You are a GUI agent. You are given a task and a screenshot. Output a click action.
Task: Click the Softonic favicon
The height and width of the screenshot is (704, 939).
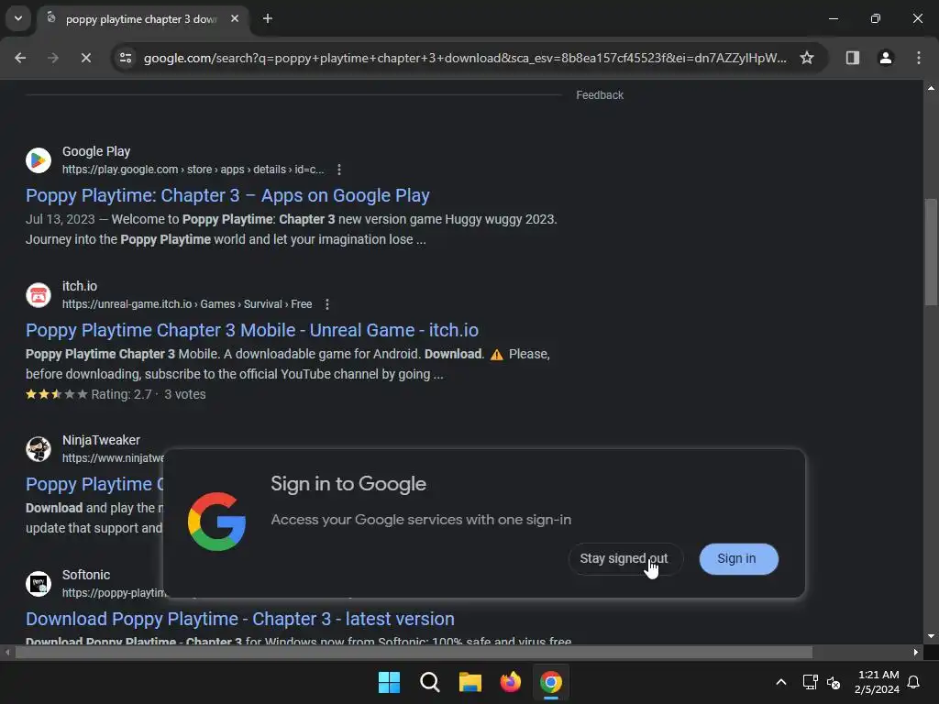(39, 584)
